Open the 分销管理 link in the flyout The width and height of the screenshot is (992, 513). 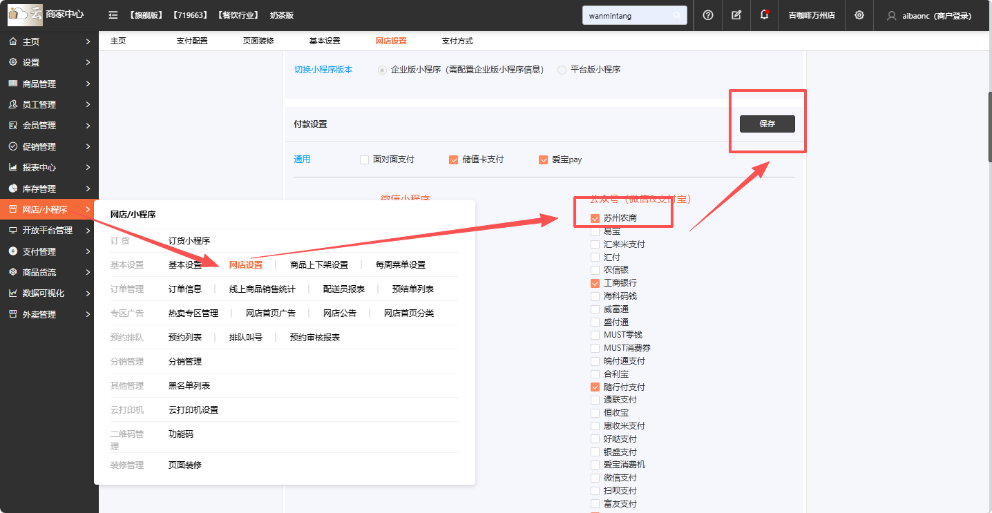(185, 362)
